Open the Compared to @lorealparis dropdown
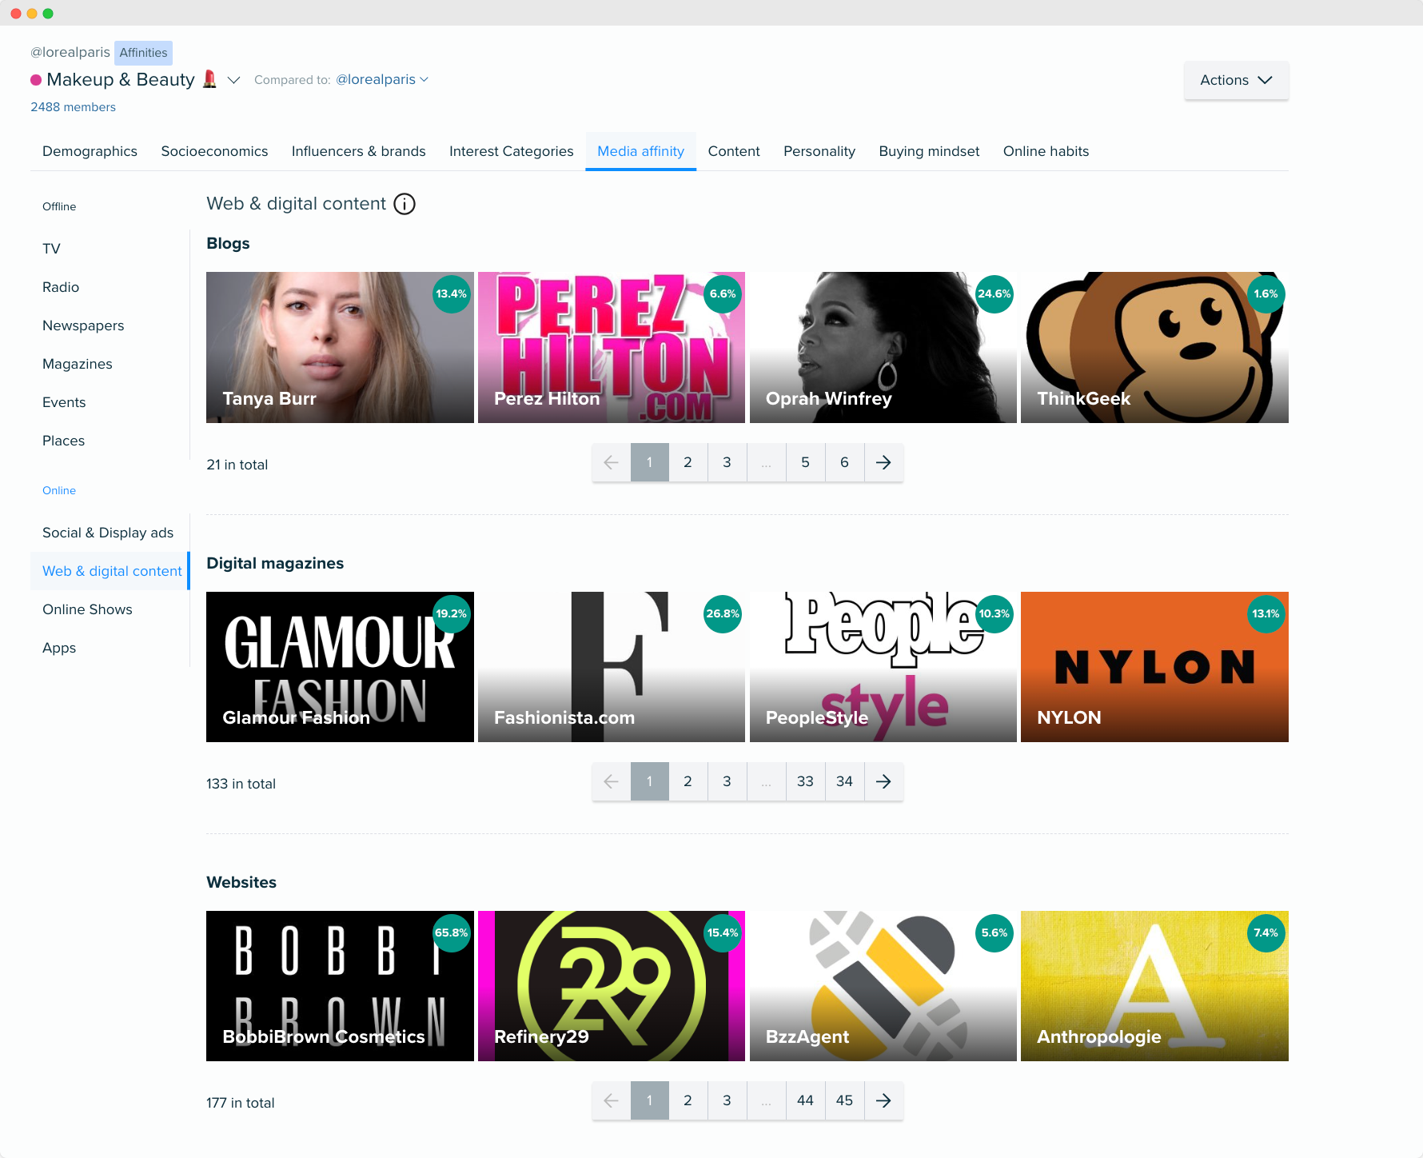 (x=382, y=79)
